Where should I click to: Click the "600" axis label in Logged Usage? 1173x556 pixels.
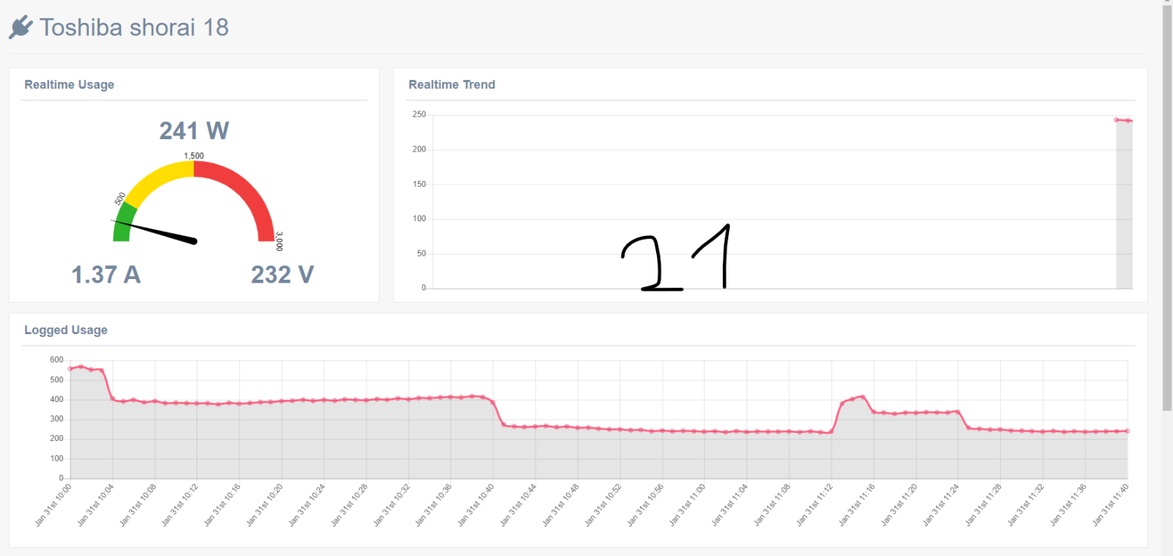(57, 360)
